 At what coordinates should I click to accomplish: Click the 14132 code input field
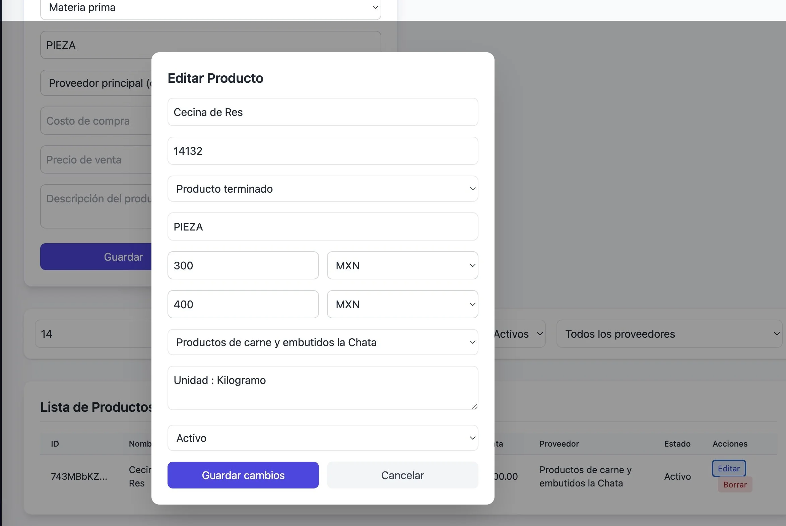322,151
